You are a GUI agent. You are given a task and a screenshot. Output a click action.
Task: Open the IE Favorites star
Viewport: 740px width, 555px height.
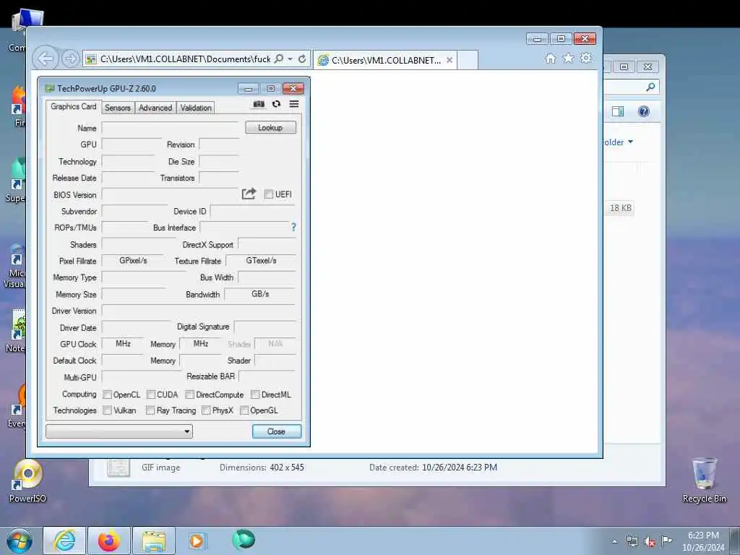coord(568,58)
